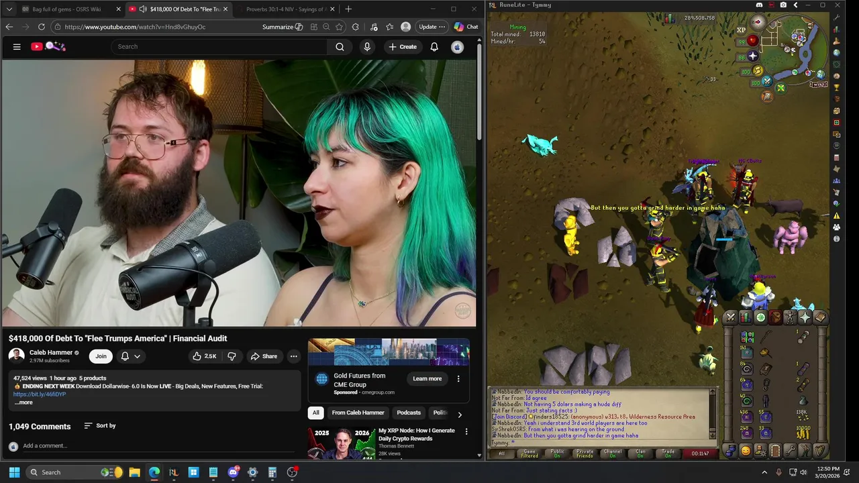
Task: Click the Share button
Action: coord(264,356)
